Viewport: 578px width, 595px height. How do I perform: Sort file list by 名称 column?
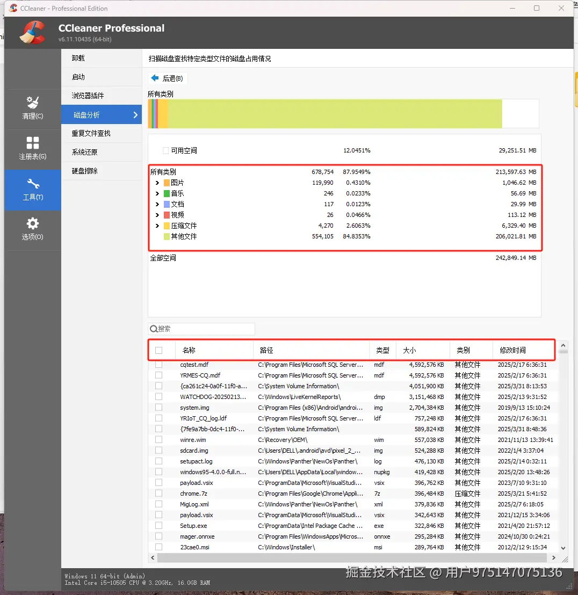click(214, 350)
